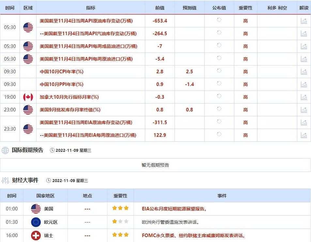
Task: Click the Canada flag icon
Action: [x=28, y=97]
